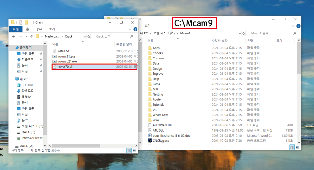Screen dimensions: 314x170
Task: Click the ALLOWAN.TBL file icon
Action: click(150, 125)
